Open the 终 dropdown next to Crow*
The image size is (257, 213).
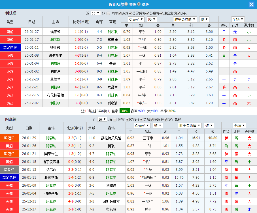click(x=151, y=19)
